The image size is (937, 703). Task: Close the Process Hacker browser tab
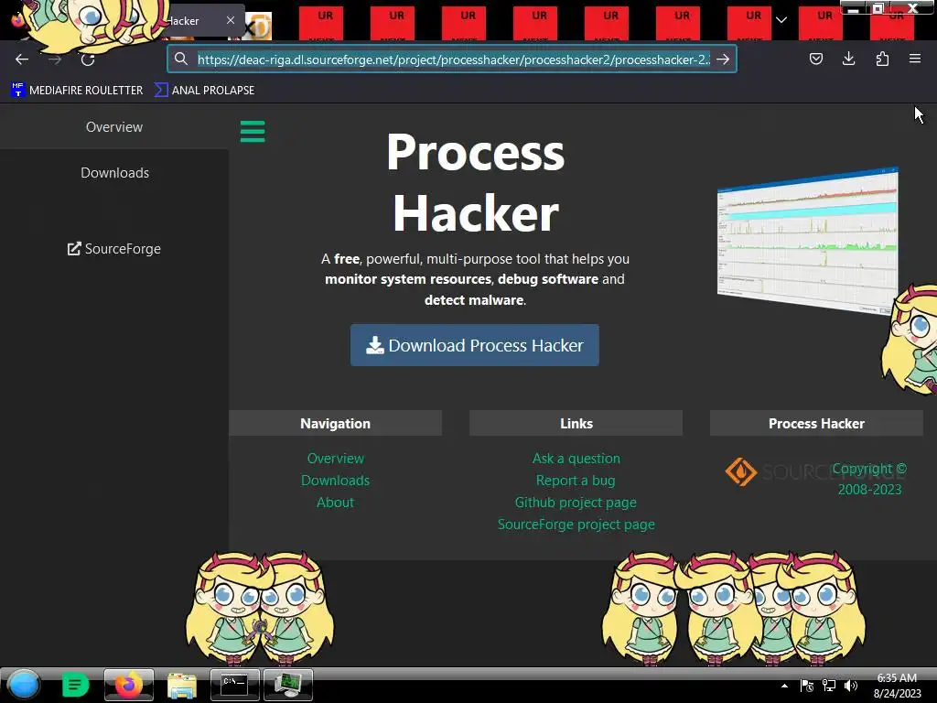[x=231, y=20]
